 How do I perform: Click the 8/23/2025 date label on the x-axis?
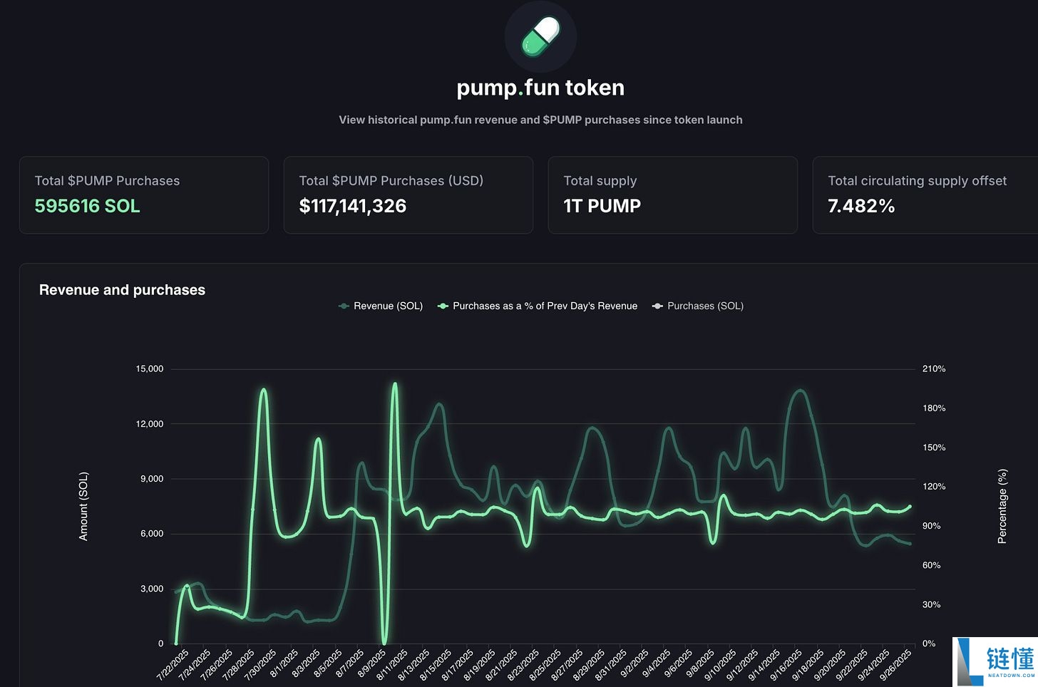click(x=523, y=664)
